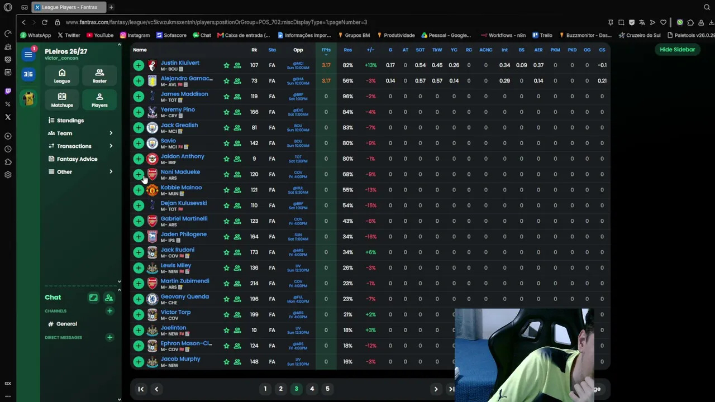The height and width of the screenshot is (402, 715).
Task: Click the yellow jersey team icon
Action: [x=28, y=99]
